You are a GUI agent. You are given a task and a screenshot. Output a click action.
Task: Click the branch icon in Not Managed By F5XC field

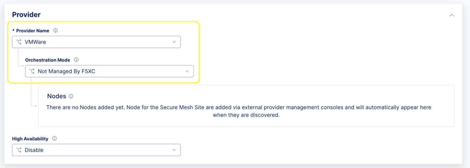click(x=32, y=71)
